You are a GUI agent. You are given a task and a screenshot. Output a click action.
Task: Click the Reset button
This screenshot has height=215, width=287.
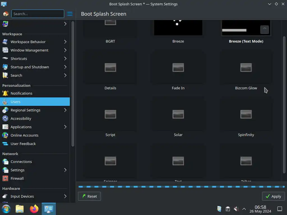click(89, 196)
